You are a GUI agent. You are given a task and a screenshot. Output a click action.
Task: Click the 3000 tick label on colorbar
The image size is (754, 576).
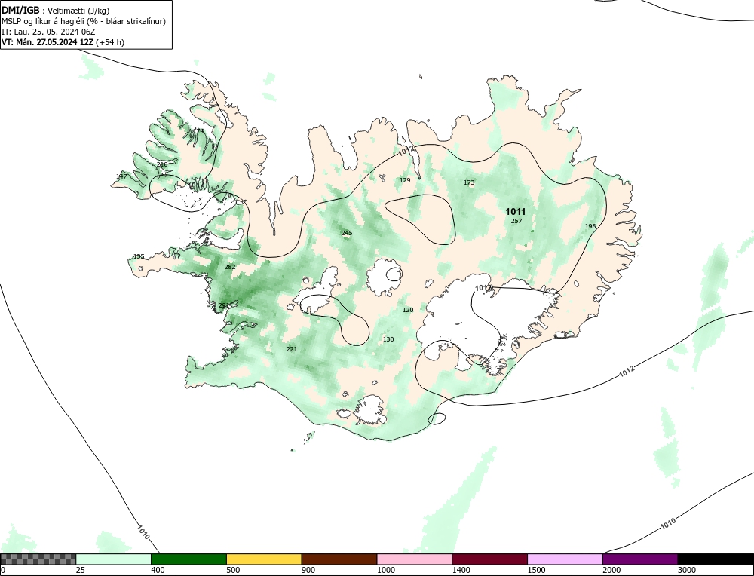click(x=687, y=570)
